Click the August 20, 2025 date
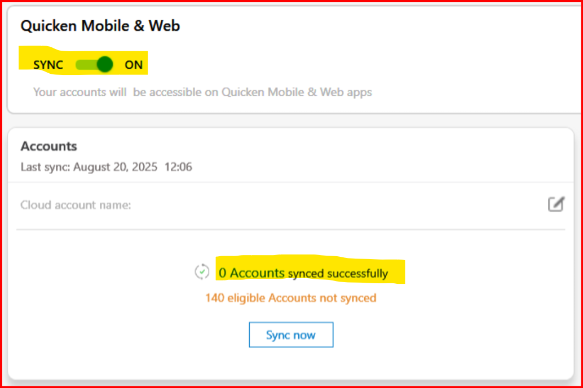This screenshot has width=583, height=388. tap(115, 167)
